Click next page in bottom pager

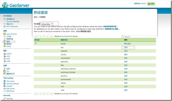click(47, 94)
